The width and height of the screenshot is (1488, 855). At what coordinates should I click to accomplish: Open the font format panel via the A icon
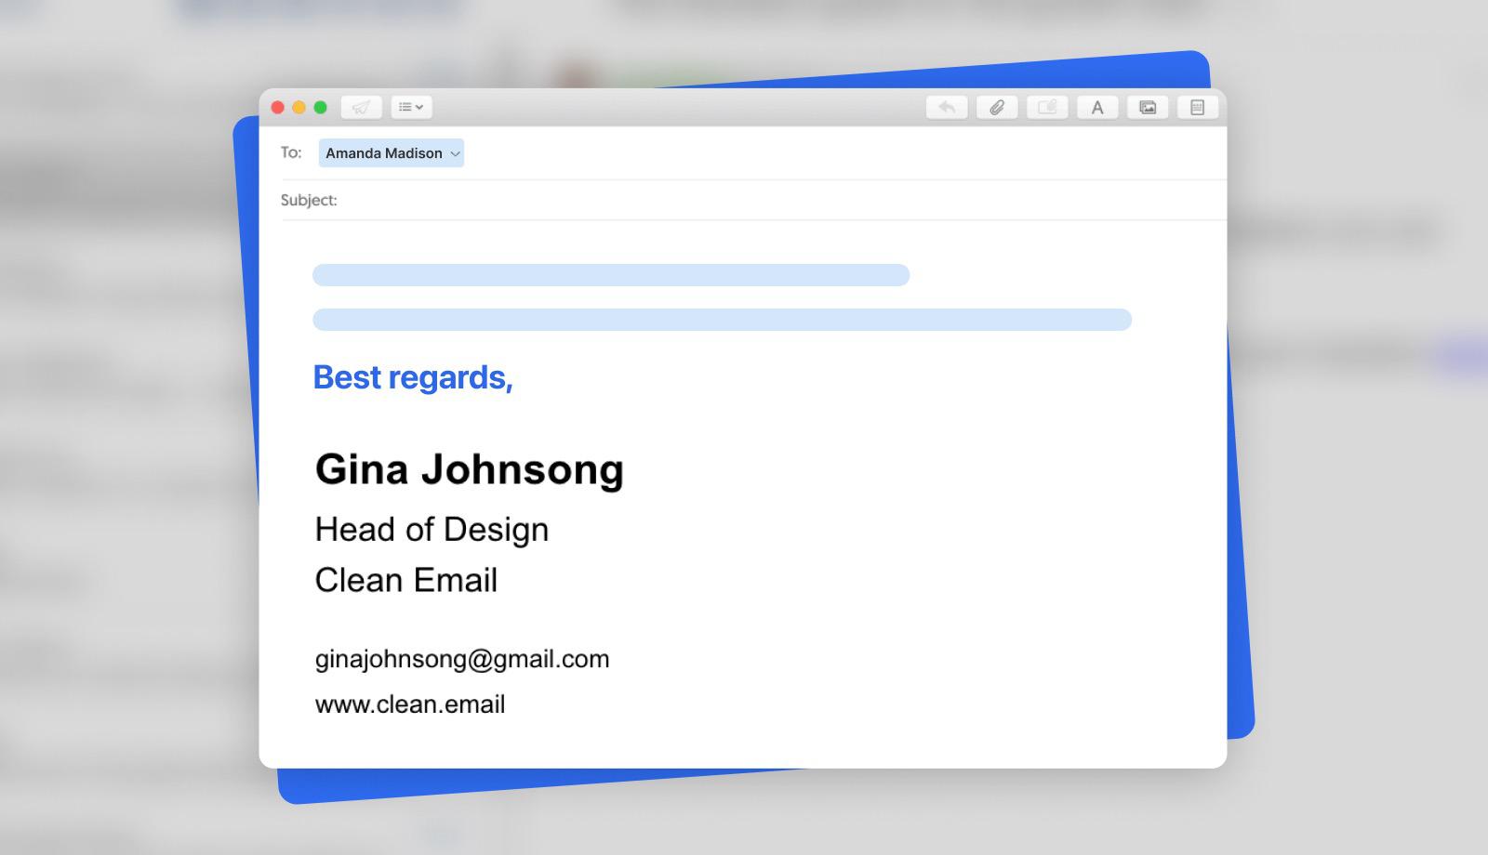click(x=1097, y=107)
